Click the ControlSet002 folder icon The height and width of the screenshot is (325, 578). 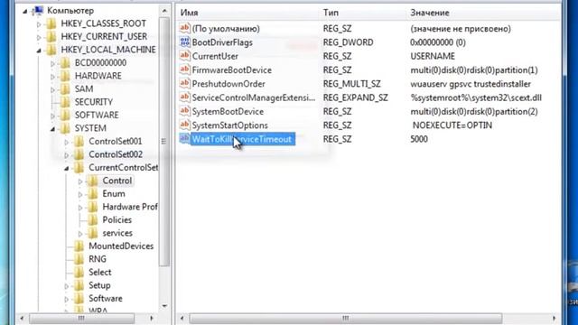point(79,154)
